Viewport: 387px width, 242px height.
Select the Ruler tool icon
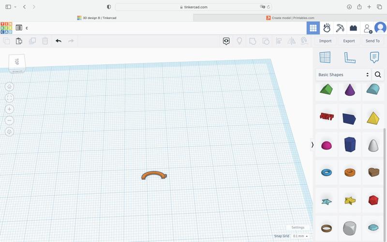(350, 57)
